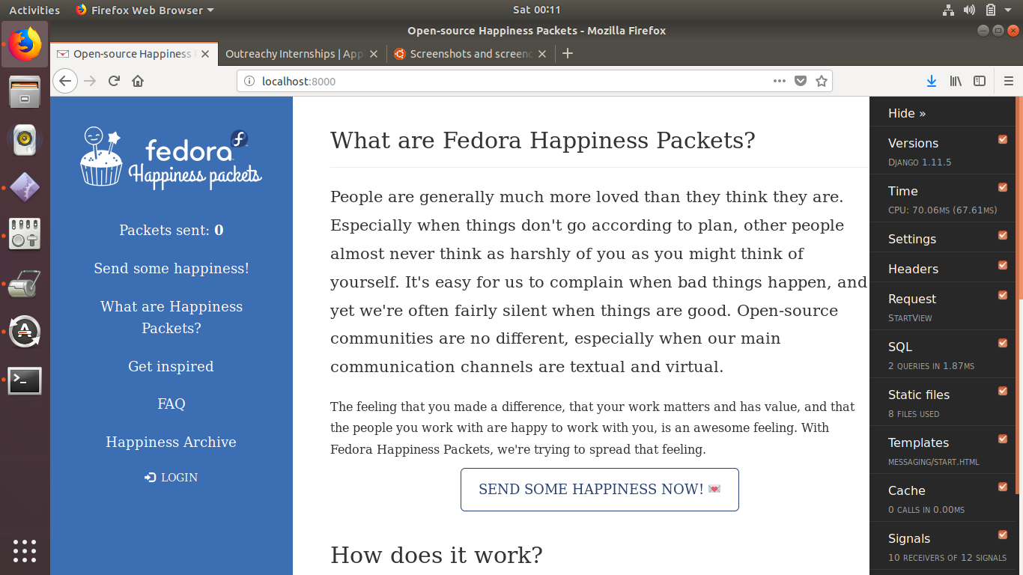Save page to Pocket
The image size is (1023, 575).
(x=801, y=81)
